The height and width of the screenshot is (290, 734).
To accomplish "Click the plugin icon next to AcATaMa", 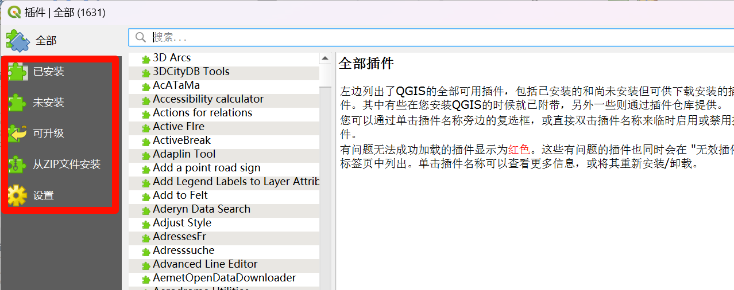I will 146,87.
